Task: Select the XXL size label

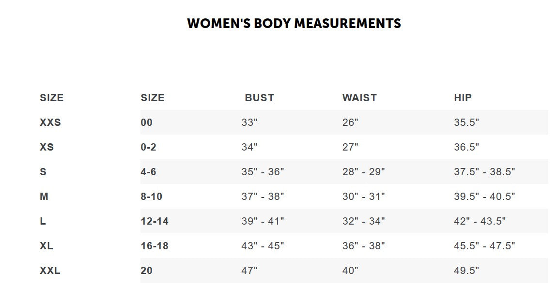Action: [50, 271]
